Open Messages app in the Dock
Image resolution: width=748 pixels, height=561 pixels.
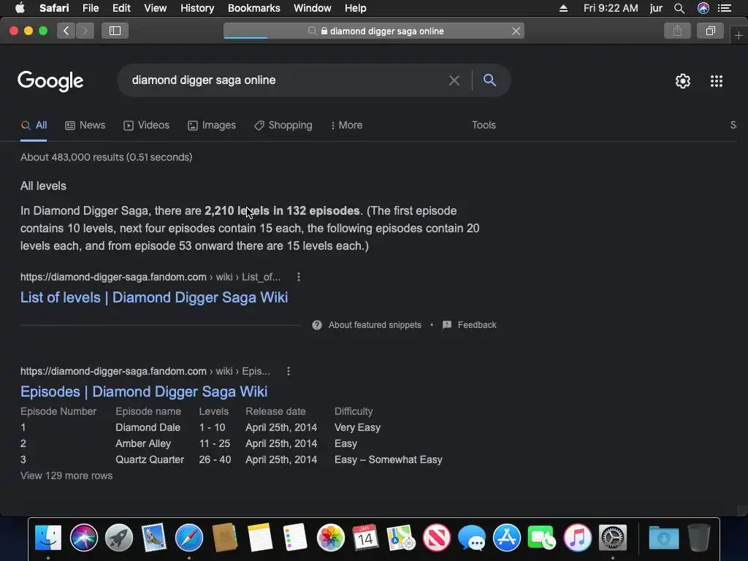click(472, 538)
